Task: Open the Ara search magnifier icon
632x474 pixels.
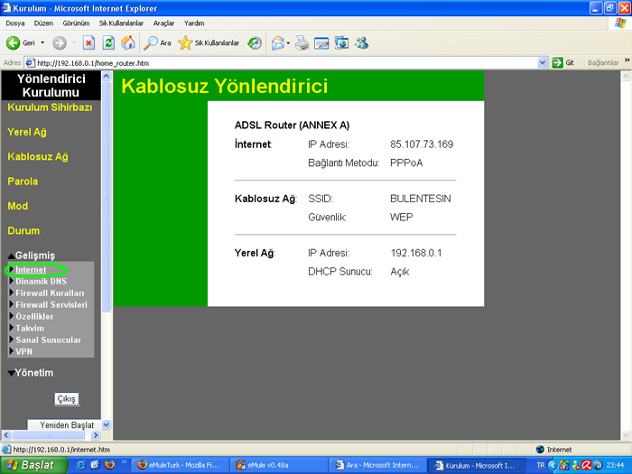Action: 151,42
